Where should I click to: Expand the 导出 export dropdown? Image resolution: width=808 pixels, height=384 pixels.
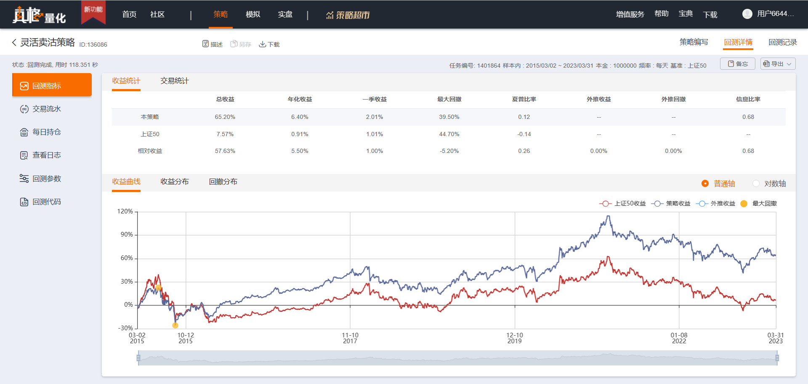(x=778, y=64)
